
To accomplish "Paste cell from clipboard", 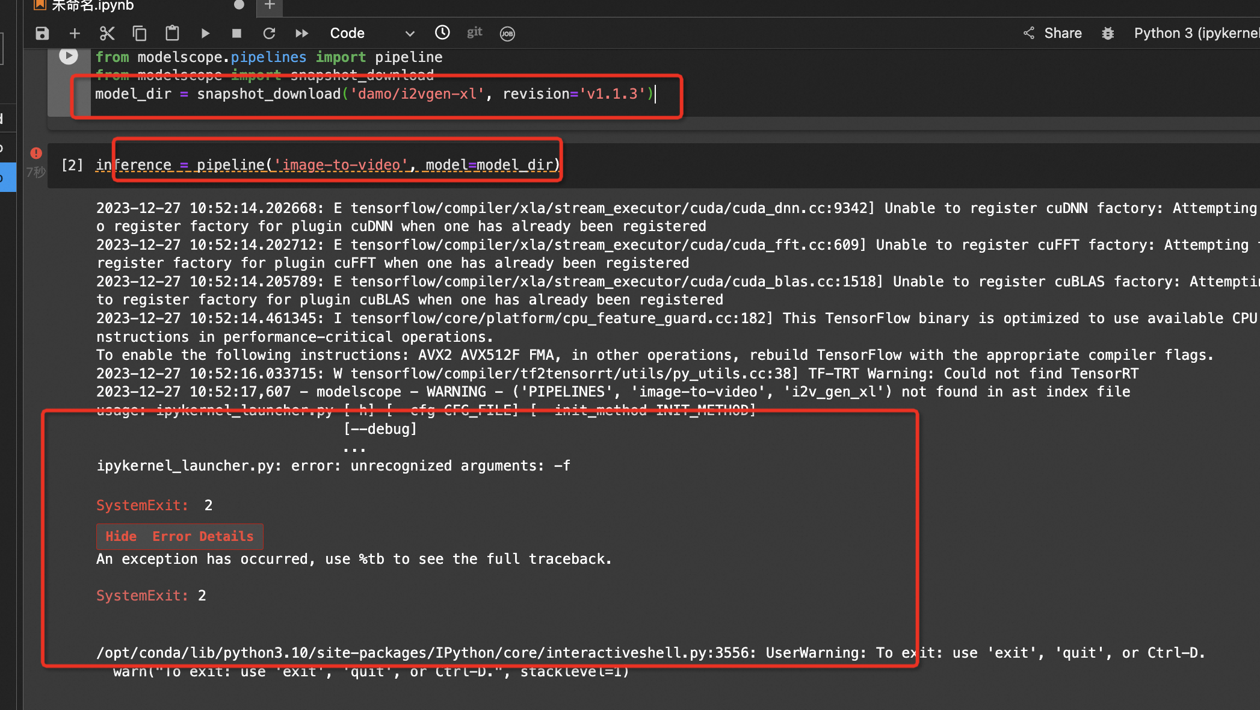I will click(x=172, y=33).
